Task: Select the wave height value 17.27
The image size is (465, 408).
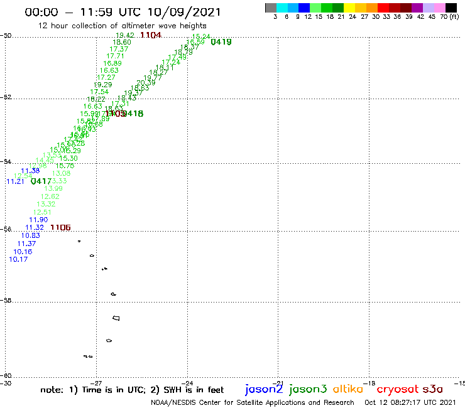Action: pyautogui.click(x=106, y=77)
